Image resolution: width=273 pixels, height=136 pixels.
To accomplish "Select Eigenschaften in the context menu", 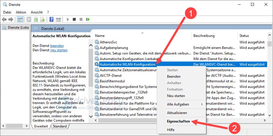I will (181, 121).
